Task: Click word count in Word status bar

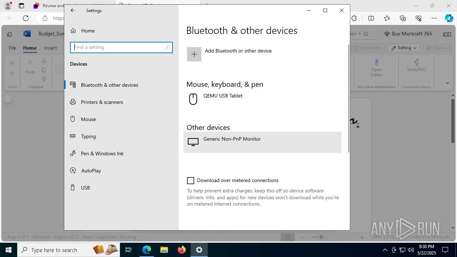Action: [x=41, y=237]
